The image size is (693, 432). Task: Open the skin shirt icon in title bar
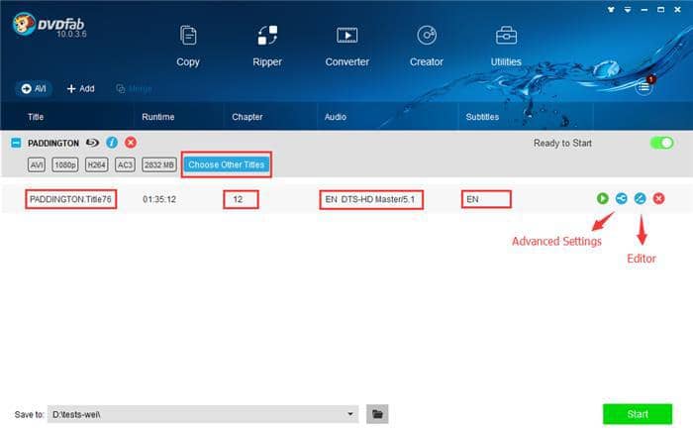(x=611, y=9)
